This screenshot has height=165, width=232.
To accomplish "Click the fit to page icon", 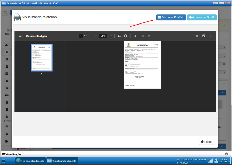I will (120, 36).
